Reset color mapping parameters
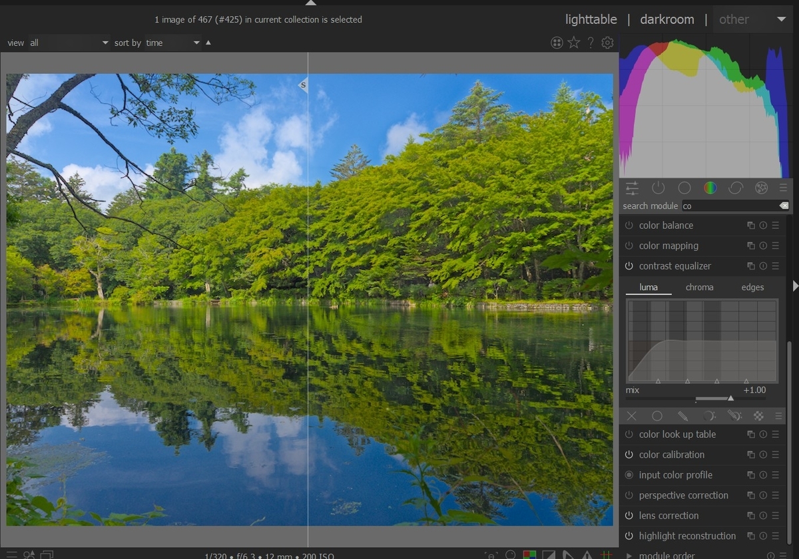Image resolution: width=799 pixels, height=559 pixels. coord(763,246)
